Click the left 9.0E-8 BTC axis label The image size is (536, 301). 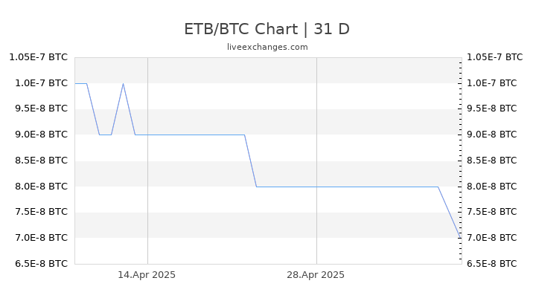coord(42,135)
